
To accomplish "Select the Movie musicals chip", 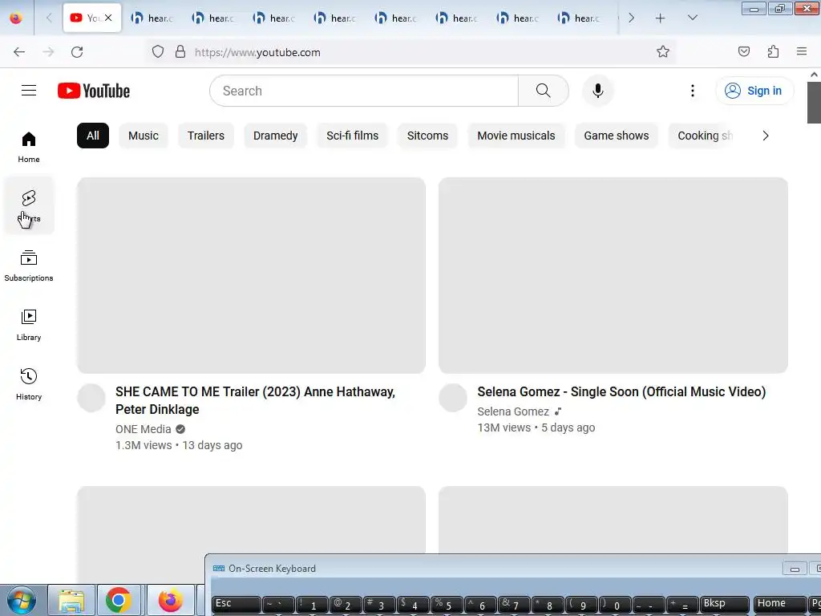I will [x=516, y=136].
